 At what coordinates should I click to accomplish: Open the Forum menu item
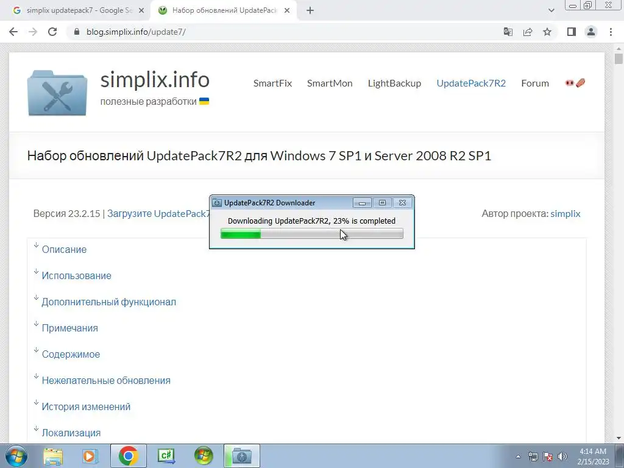tap(535, 83)
